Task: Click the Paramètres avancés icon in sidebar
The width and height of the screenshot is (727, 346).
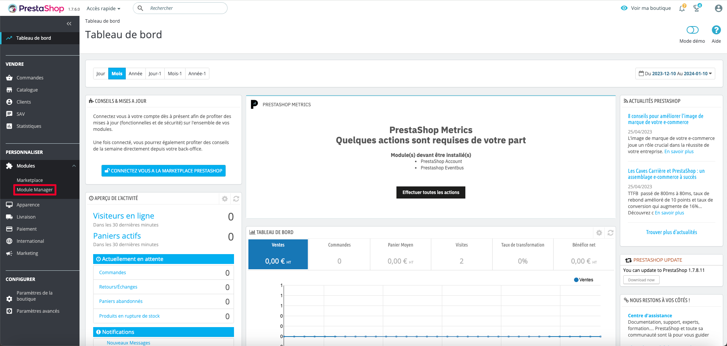Action: 9,311
